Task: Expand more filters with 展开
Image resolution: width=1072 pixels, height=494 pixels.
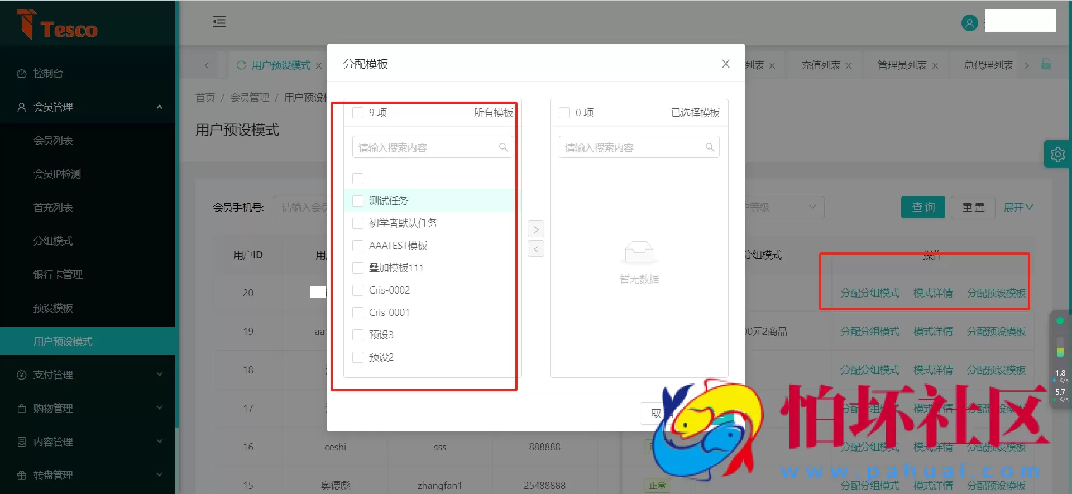Action: click(1018, 207)
